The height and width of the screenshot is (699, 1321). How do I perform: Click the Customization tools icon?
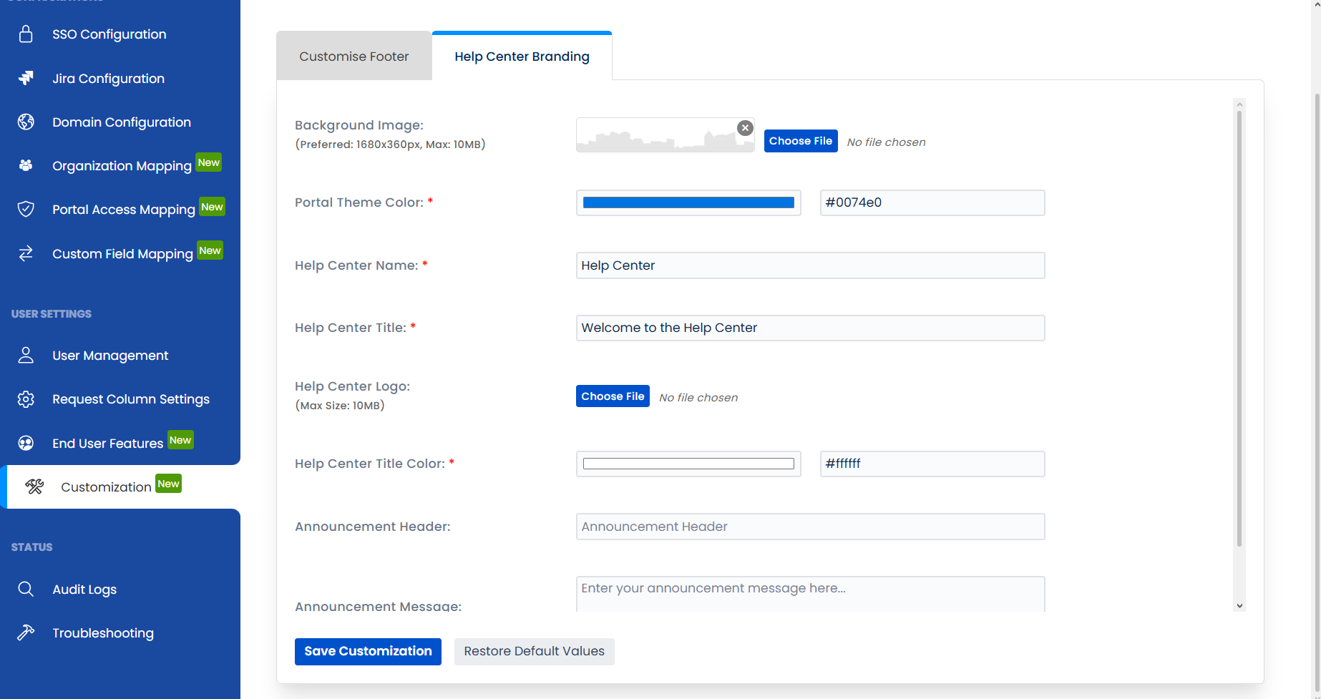click(x=34, y=487)
